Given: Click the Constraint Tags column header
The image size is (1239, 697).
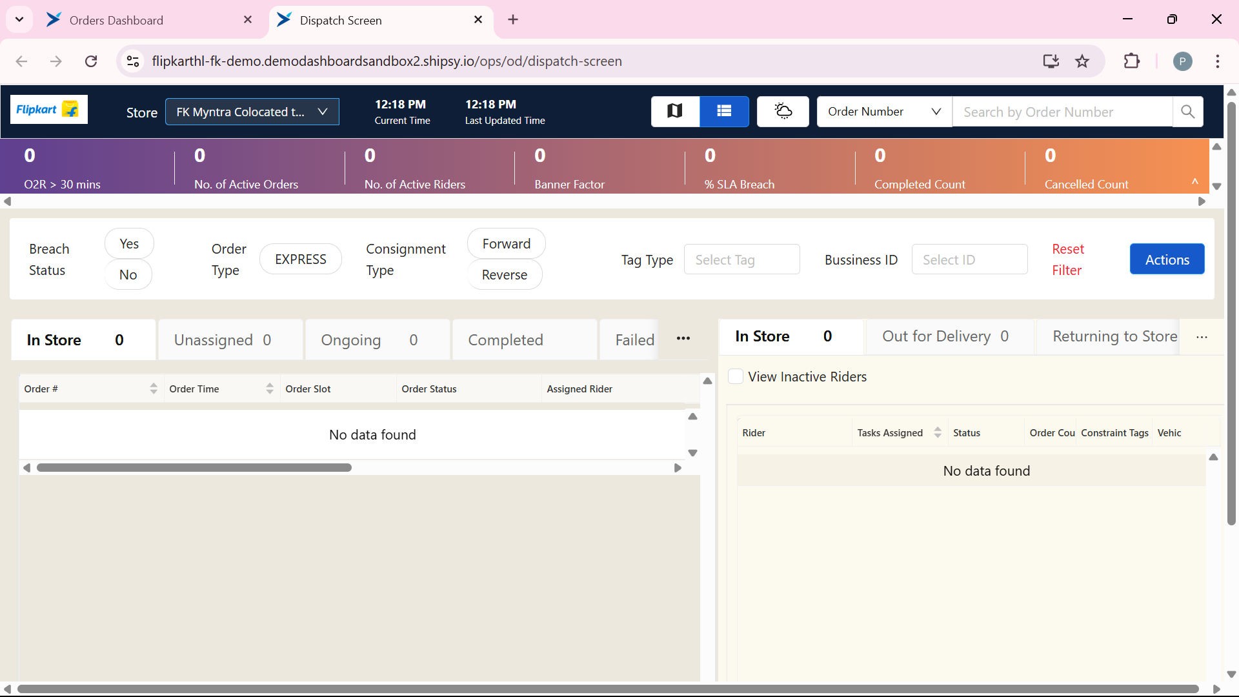Looking at the screenshot, I should [x=1114, y=433].
